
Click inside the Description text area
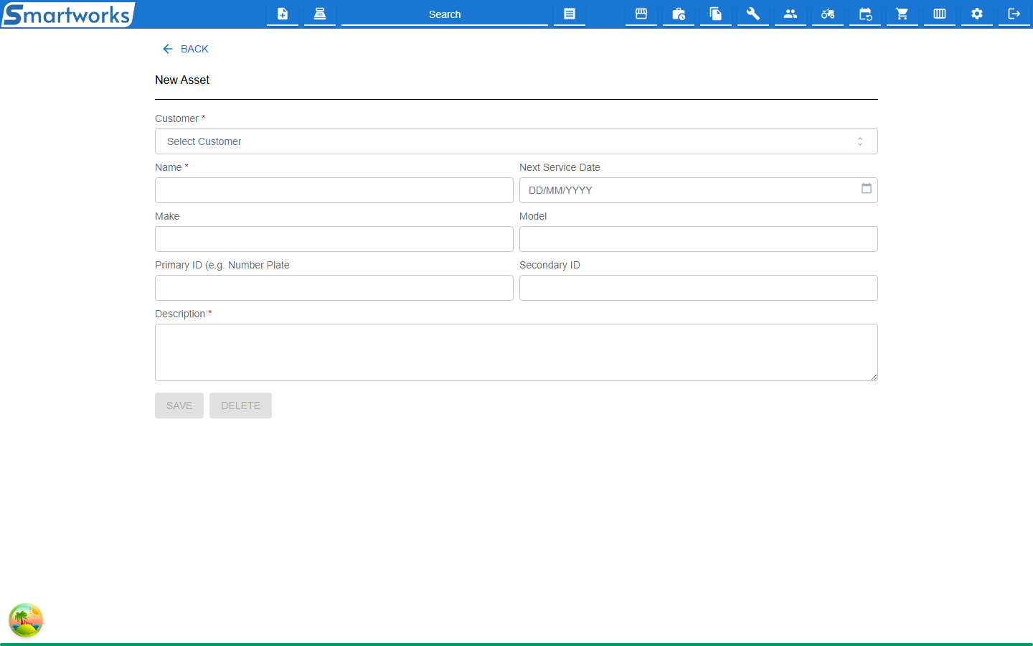[516, 352]
